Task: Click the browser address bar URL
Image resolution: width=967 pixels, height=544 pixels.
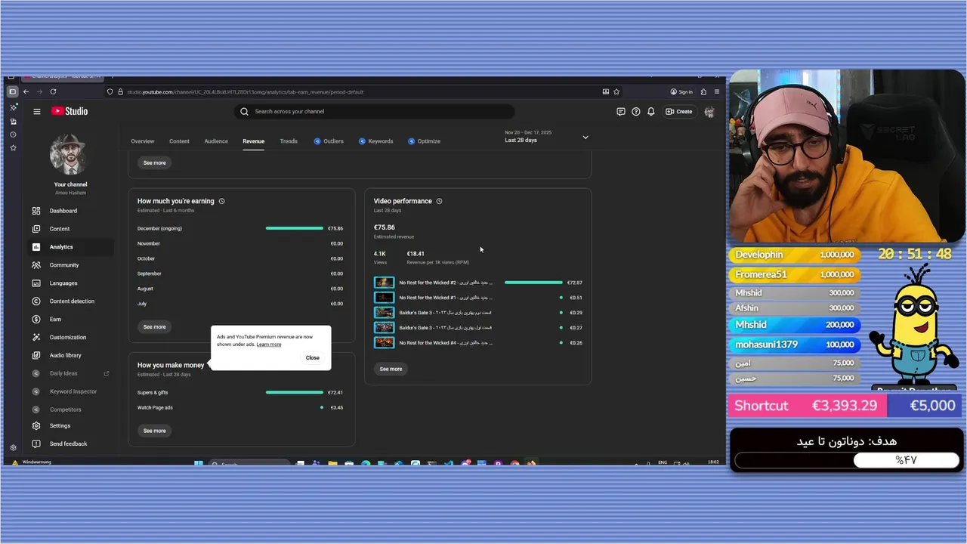Action: click(246, 91)
